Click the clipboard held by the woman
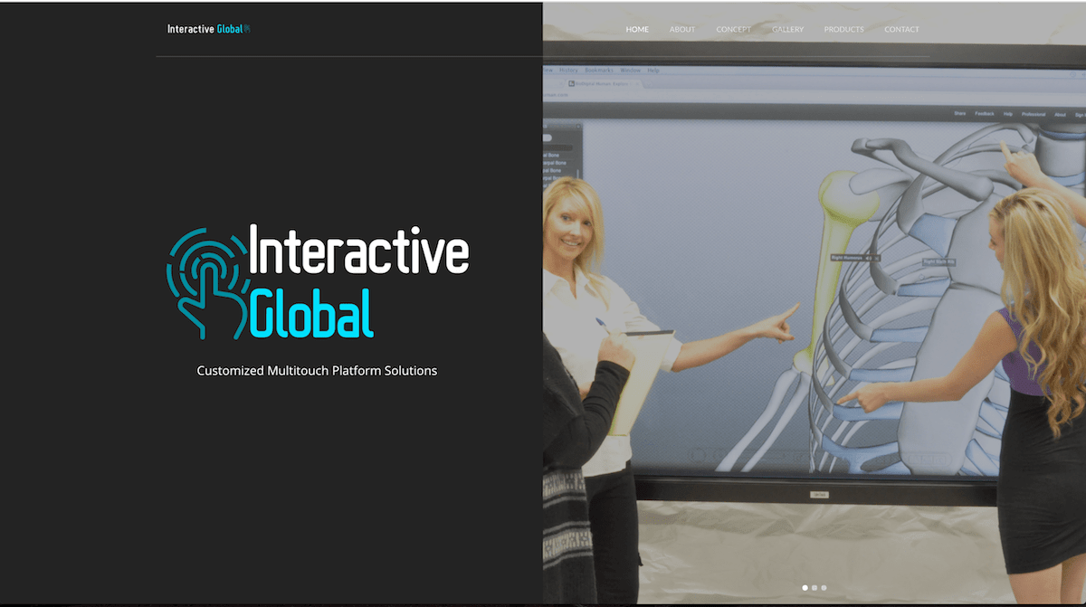This screenshot has width=1086, height=607. (633, 380)
